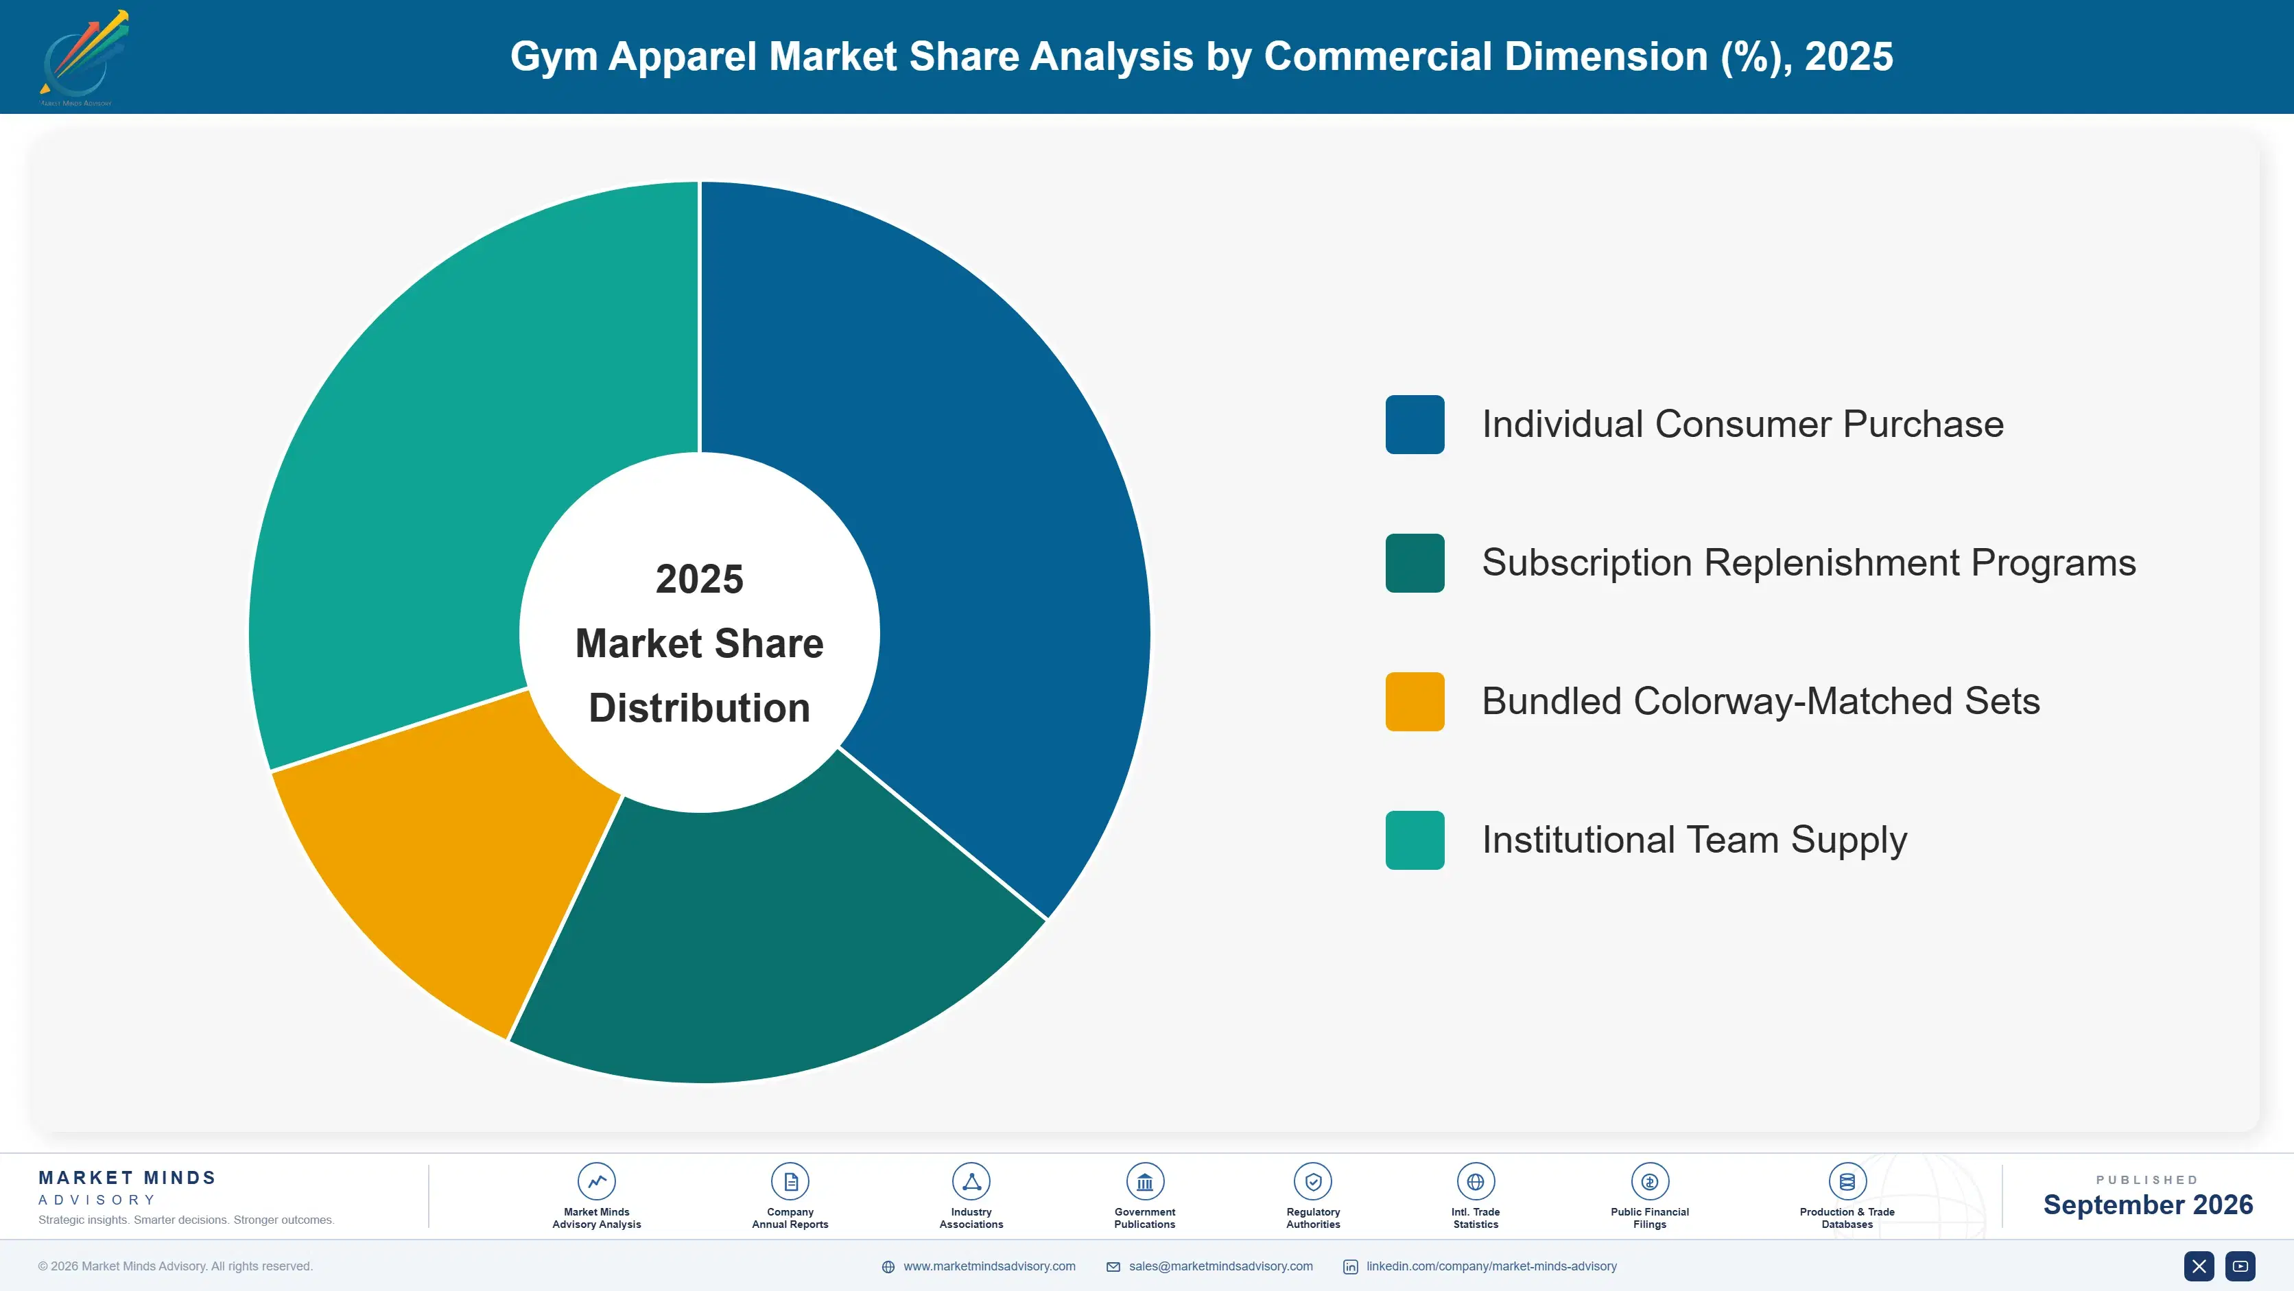Click the chart title heading

click(x=1201, y=57)
